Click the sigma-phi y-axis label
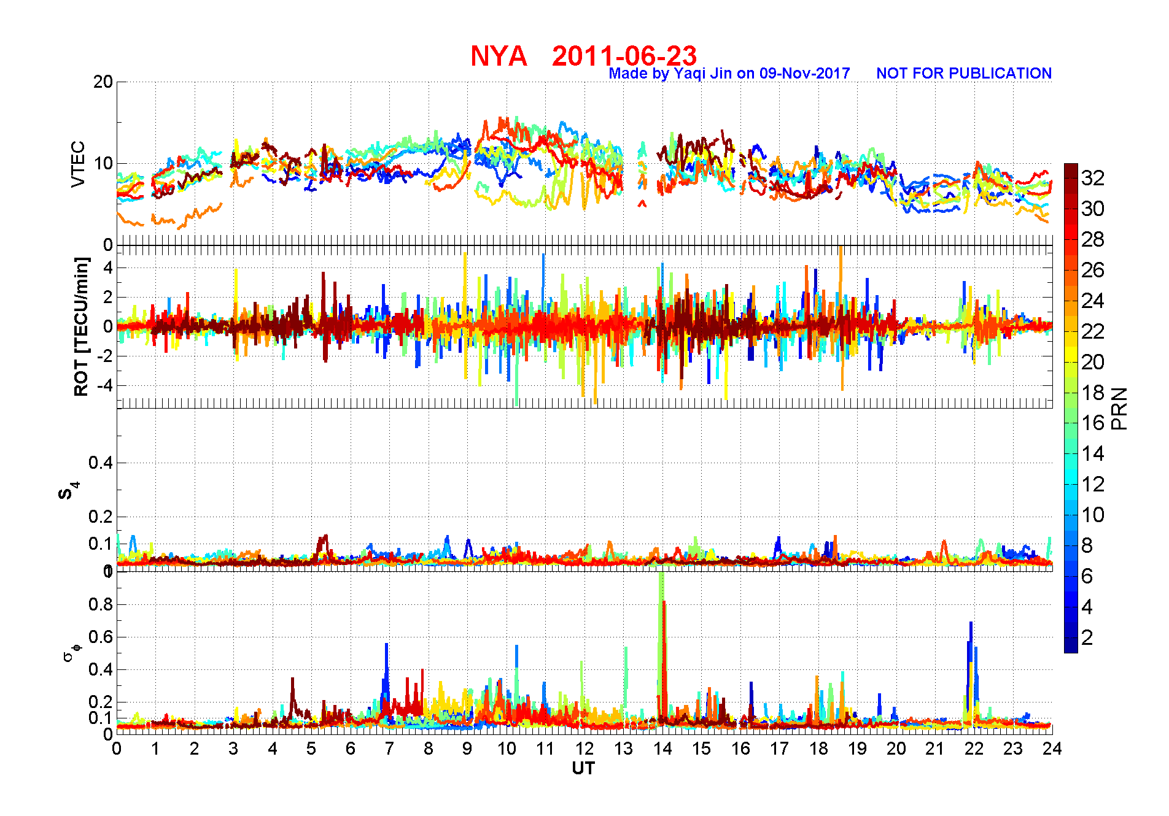Image resolution: width=1169 pixels, height=816 pixels. point(71,652)
